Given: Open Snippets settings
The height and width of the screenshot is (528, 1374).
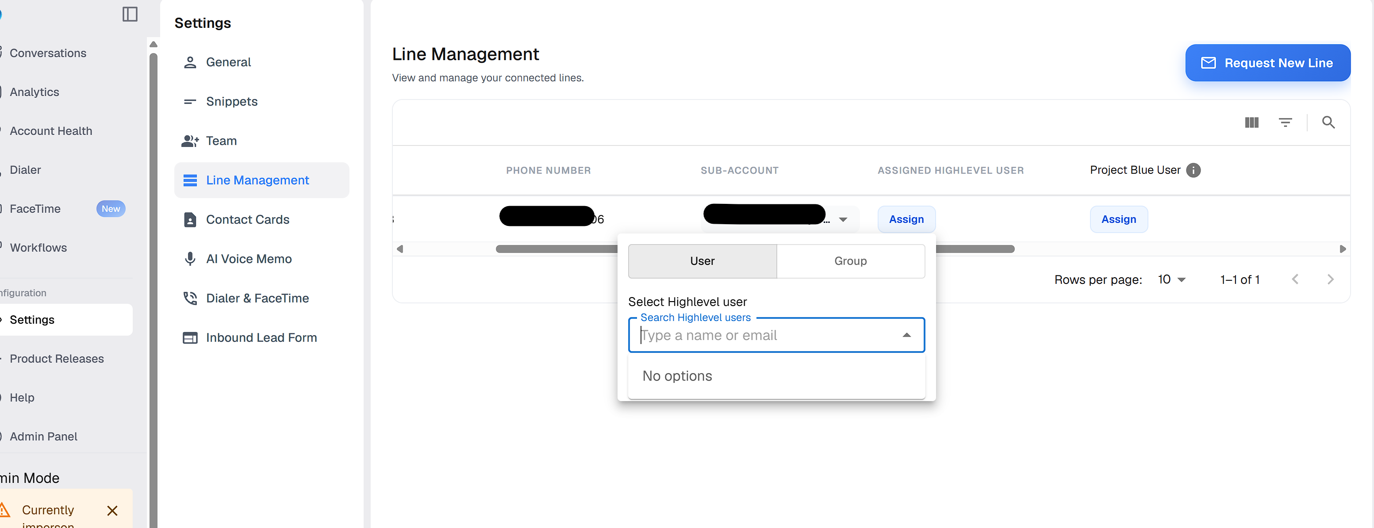Looking at the screenshot, I should [261, 101].
